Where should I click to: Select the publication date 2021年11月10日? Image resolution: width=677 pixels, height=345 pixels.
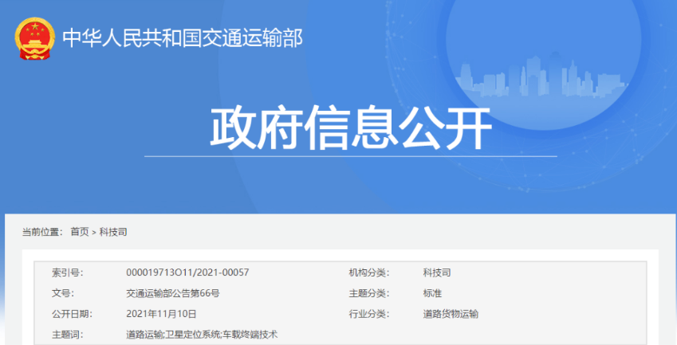click(161, 314)
